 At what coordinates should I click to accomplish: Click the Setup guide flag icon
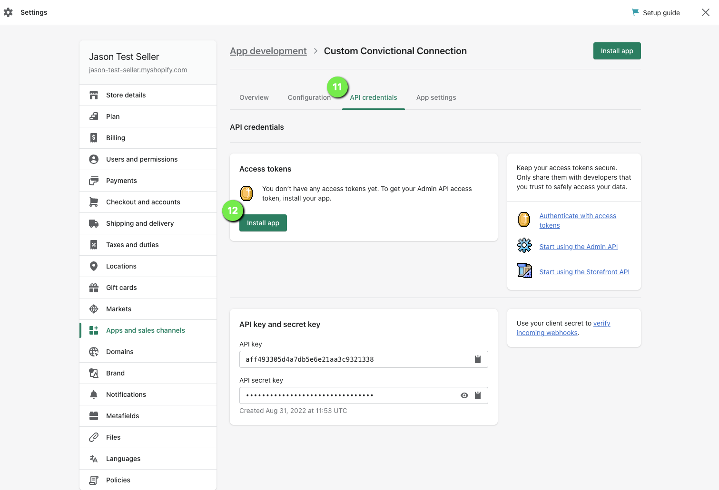pyautogui.click(x=635, y=12)
